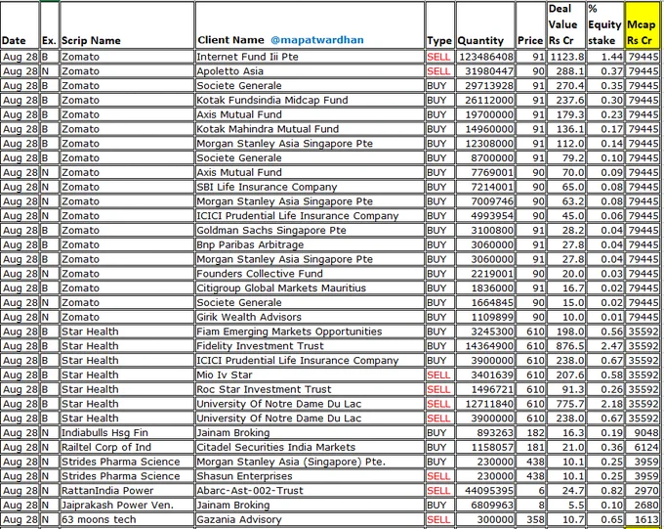Click the Scrip Name column header
This screenshot has width=664, height=529.
click(x=127, y=25)
